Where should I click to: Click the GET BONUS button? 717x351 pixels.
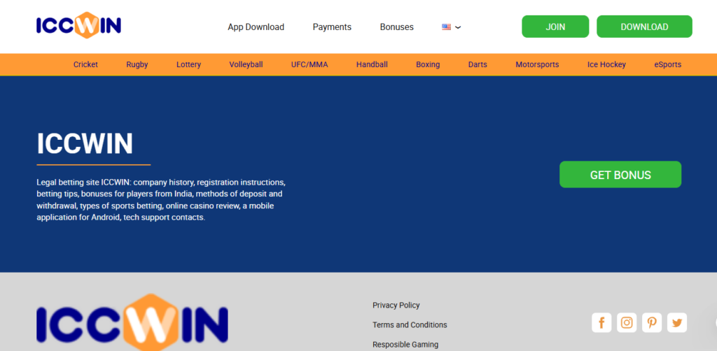click(620, 174)
